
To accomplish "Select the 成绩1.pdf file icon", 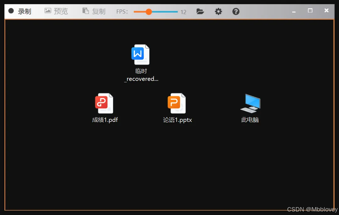I will point(104,103).
